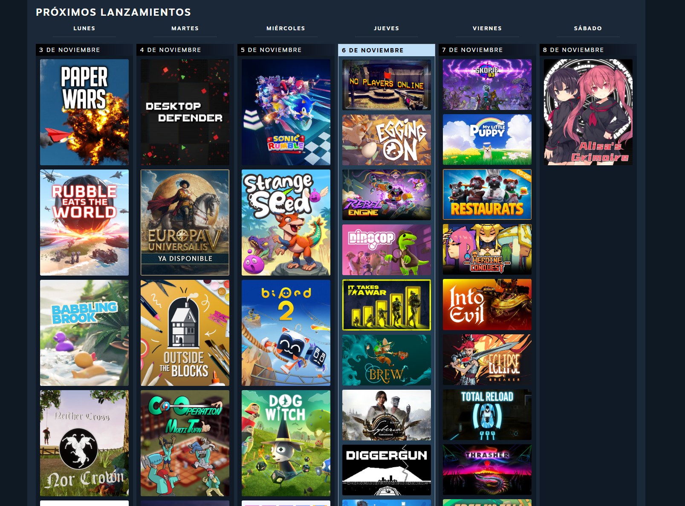The height and width of the screenshot is (506, 685).
Task: Open the Skopje 83 game capsule
Action: click(487, 84)
